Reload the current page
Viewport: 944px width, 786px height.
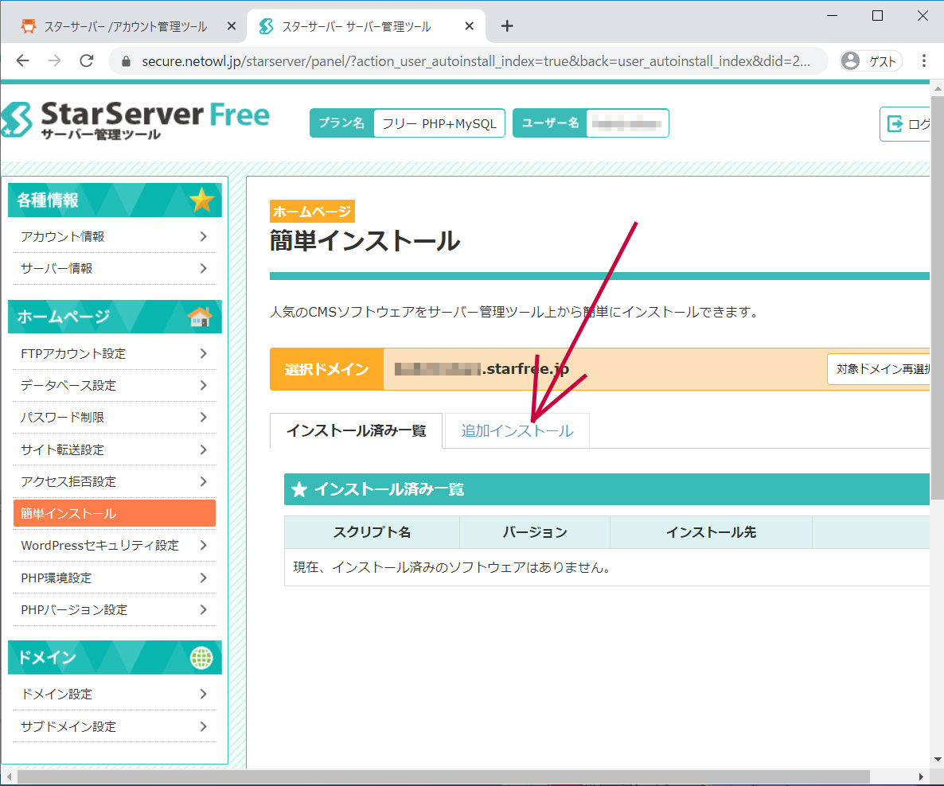point(87,60)
